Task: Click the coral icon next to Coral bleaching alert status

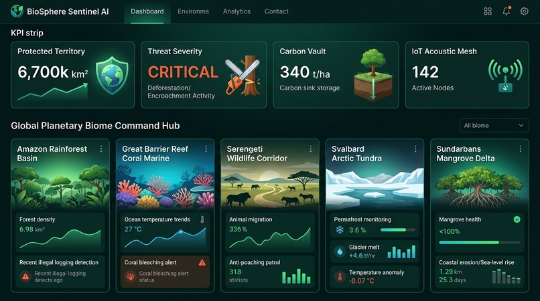Action: click(131, 276)
